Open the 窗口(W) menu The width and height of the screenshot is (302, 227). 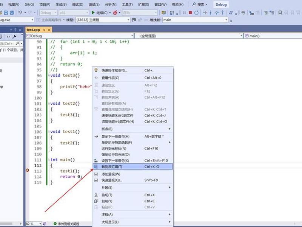coord(160,5)
